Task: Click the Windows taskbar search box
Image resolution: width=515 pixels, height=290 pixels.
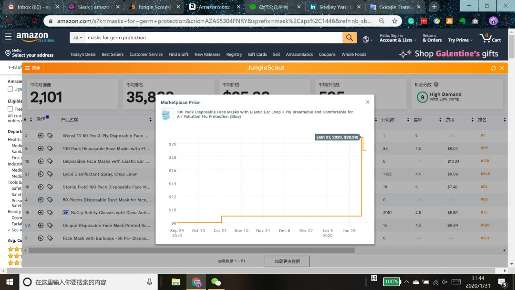Action: [88, 282]
